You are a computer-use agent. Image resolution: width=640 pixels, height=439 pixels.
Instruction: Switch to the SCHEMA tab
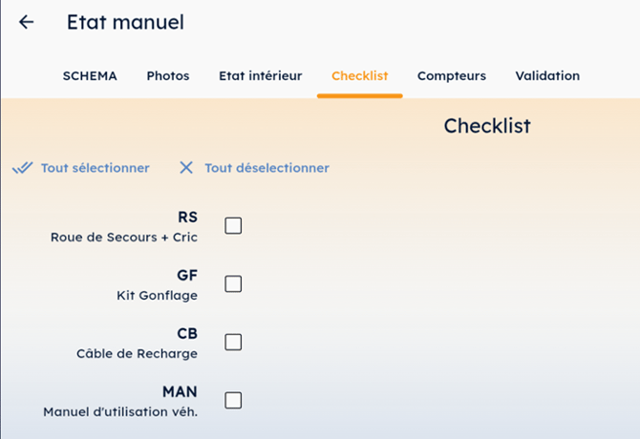tap(90, 76)
